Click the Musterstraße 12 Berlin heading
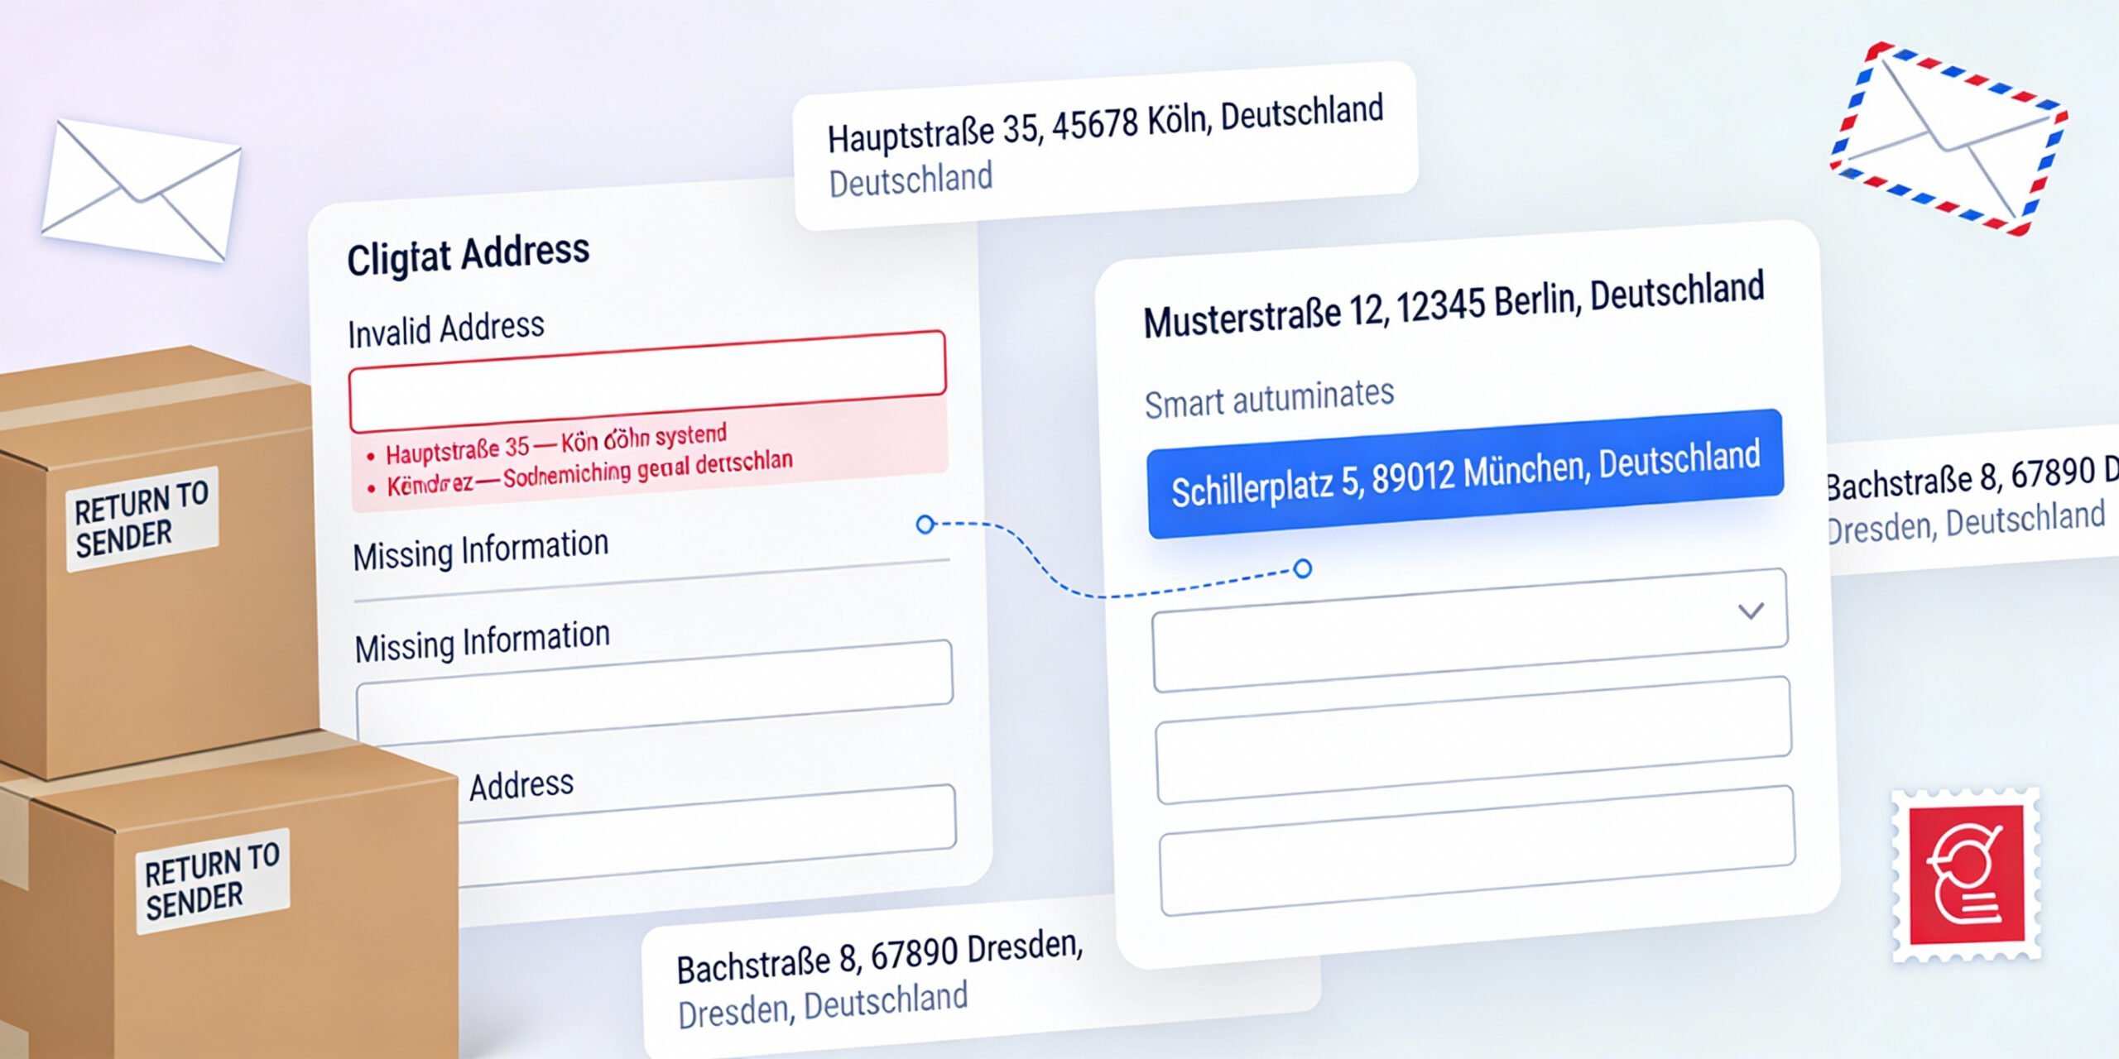Screen dimensions: 2119x1059 (x=1453, y=306)
